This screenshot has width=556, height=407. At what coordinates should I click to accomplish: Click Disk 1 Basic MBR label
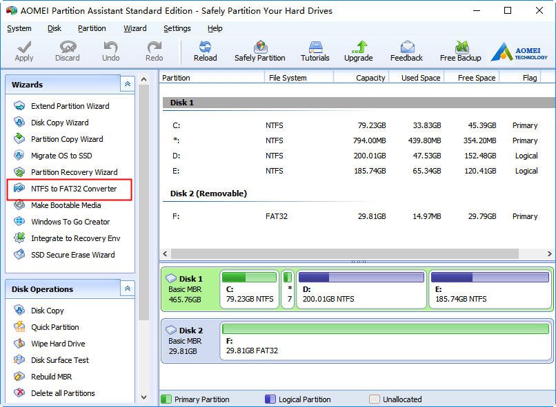pyautogui.click(x=185, y=289)
